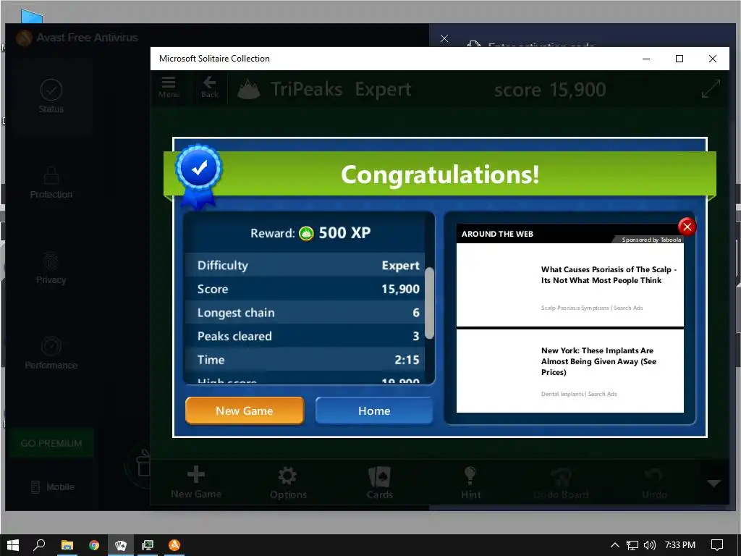Viewport: 741px width, 556px height.
Task: Click the 7:33 PM taskbar clock
Action: [680, 545]
